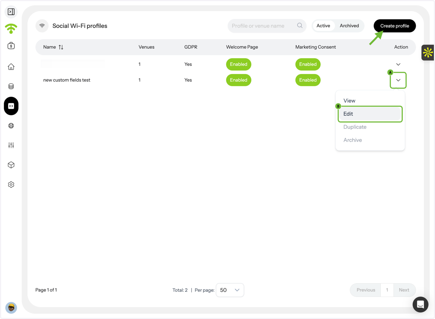Image resolution: width=435 pixels, height=319 pixels.
Task: Click the 'Social Wi-Fi profiles' page title
Action: [x=80, y=26]
